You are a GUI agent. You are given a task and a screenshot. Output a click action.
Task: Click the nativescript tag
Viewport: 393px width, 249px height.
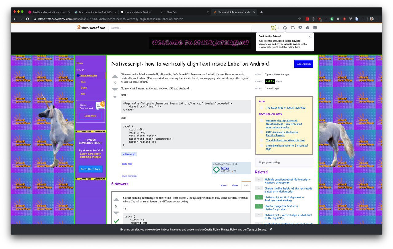click(x=129, y=154)
